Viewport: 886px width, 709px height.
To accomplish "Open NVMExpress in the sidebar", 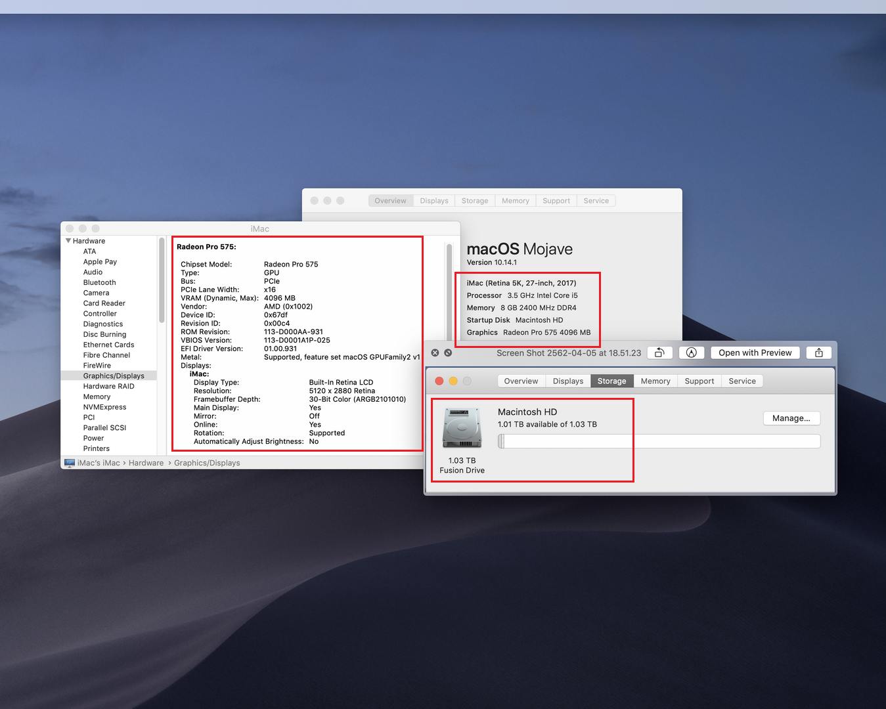I will coord(104,407).
